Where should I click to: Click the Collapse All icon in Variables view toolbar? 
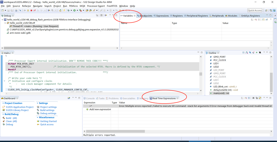pos(259,20)
